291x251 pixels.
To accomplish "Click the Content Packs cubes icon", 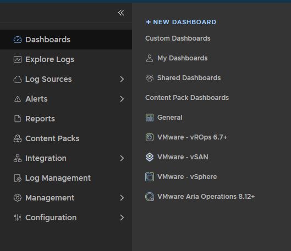I will [x=18, y=138].
